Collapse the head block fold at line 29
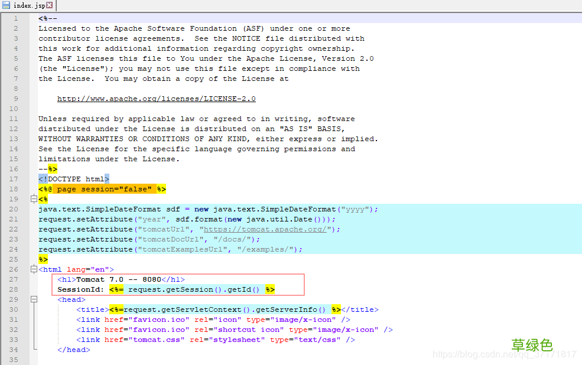Viewport: 582px width, 365px height. [34, 299]
